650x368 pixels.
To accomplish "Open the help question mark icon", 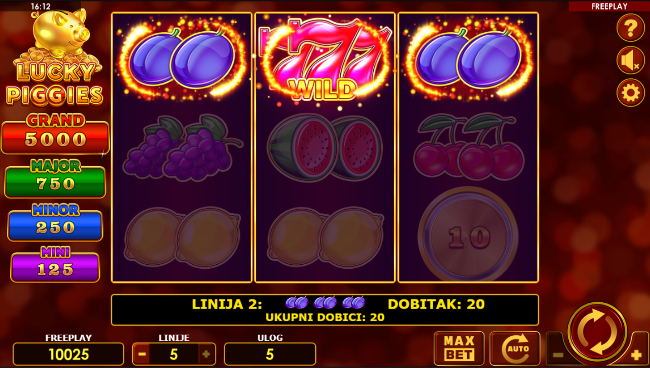I will (630, 28).
